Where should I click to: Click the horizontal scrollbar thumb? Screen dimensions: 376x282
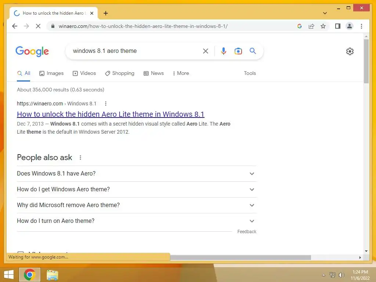coord(241,257)
